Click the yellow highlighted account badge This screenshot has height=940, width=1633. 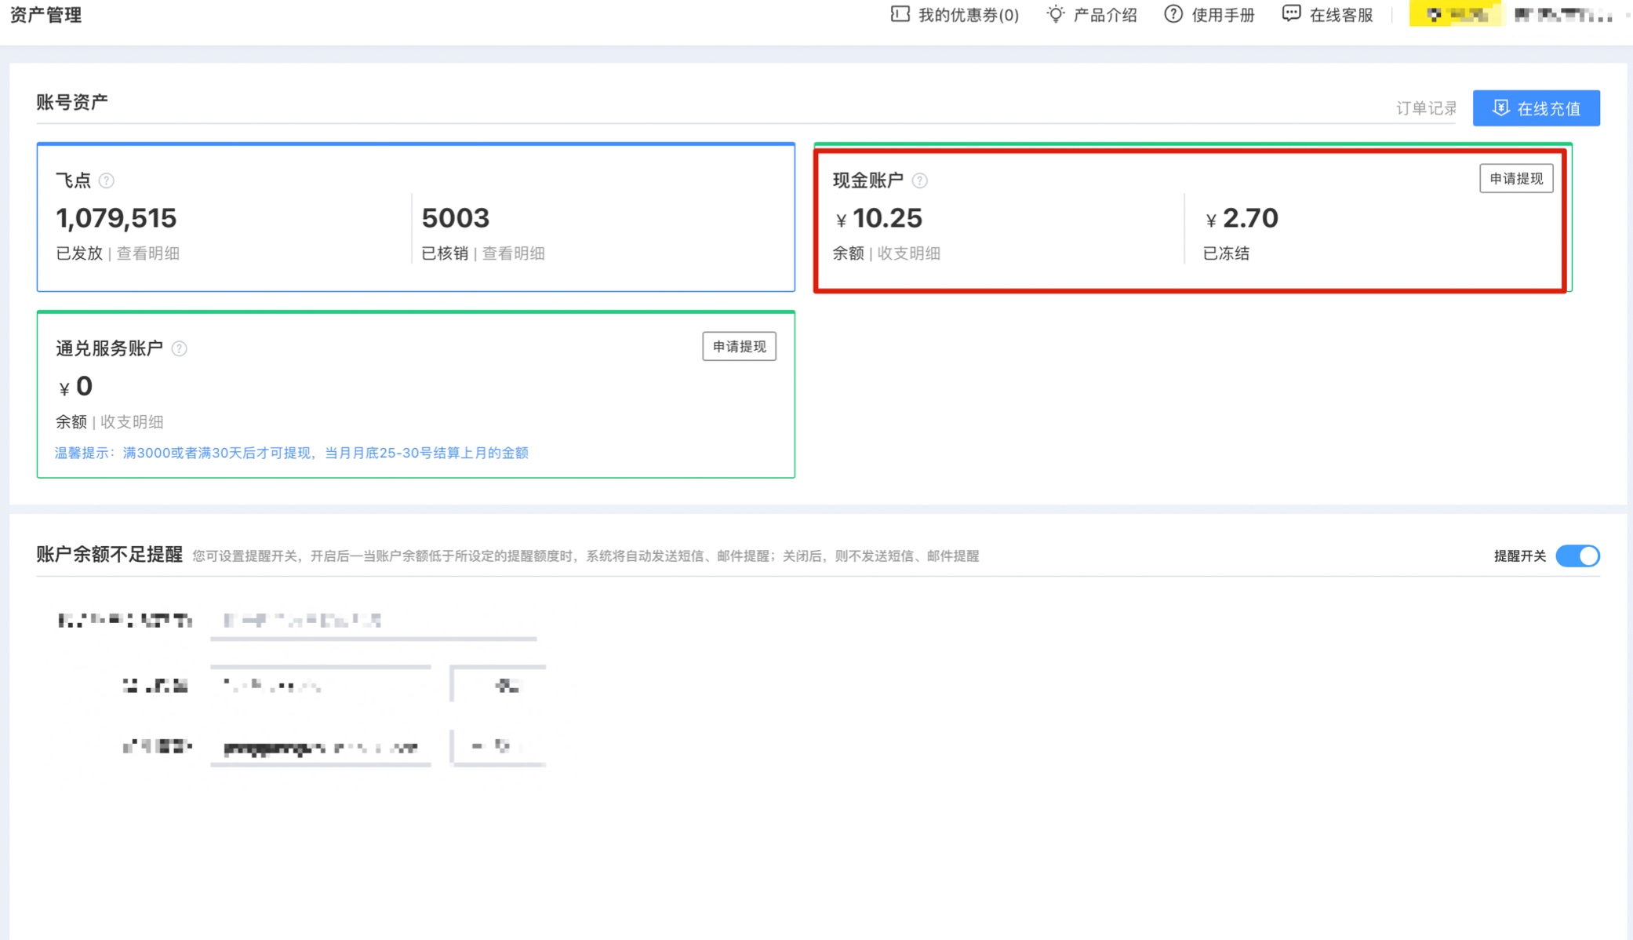1455,14
